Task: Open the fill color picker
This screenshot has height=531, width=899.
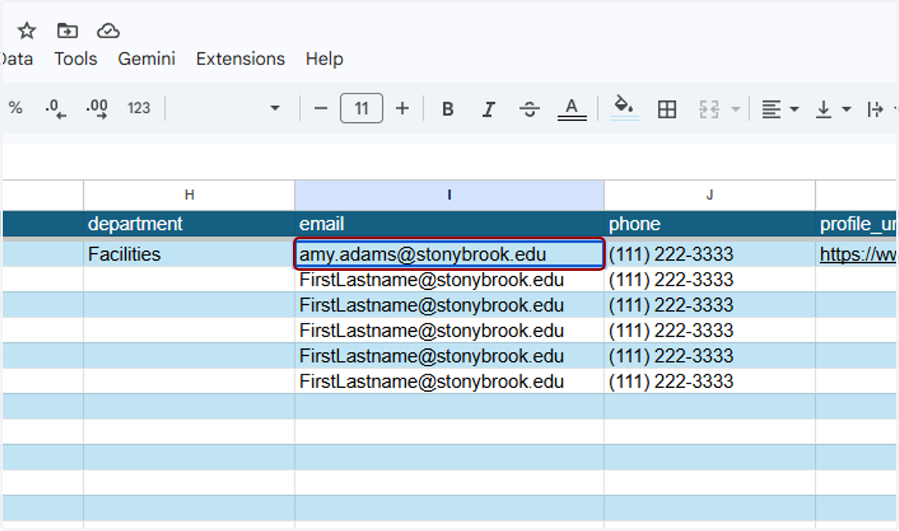Action: [x=626, y=108]
